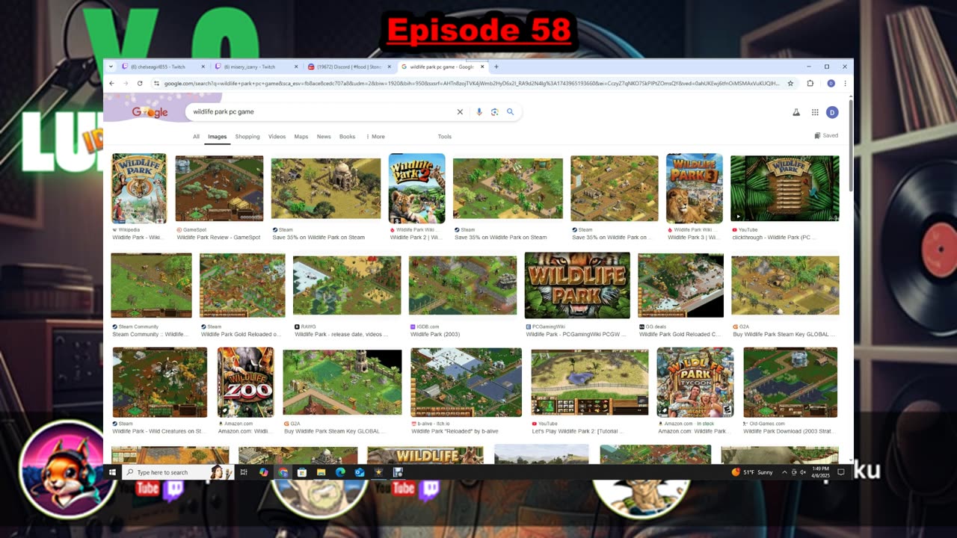Open 'clickthrough - Wildlife Park' YouTube result
The height and width of the screenshot is (538, 957).
pos(773,238)
